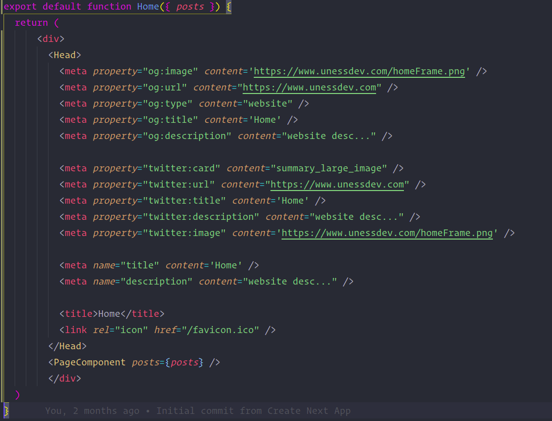Open the og:url https://www.unessdev.com link
This screenshot has width=552, height=421.
(x=309, y=87)
